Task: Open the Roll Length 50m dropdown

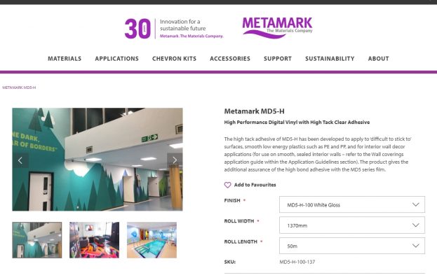Action: click(x=352, y=246)
